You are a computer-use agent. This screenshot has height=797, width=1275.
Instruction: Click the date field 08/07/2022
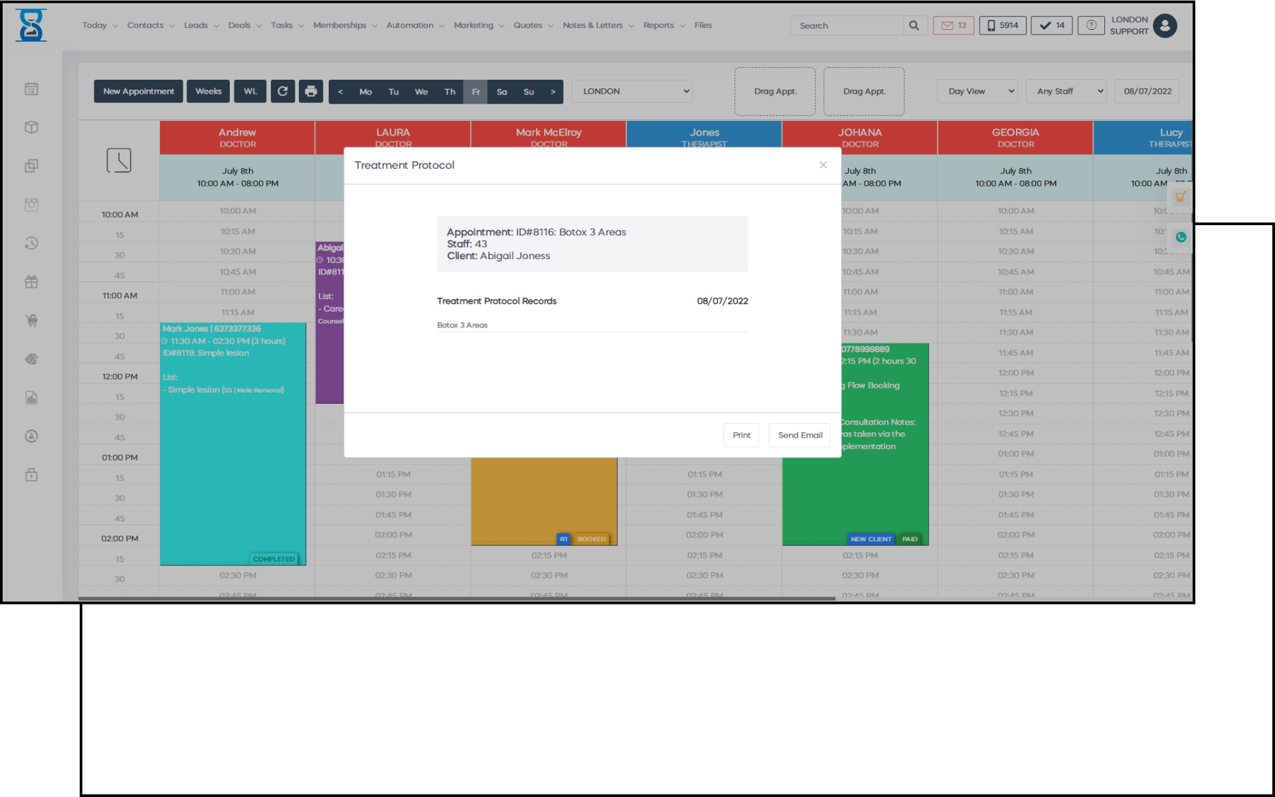pos(1147,92)
